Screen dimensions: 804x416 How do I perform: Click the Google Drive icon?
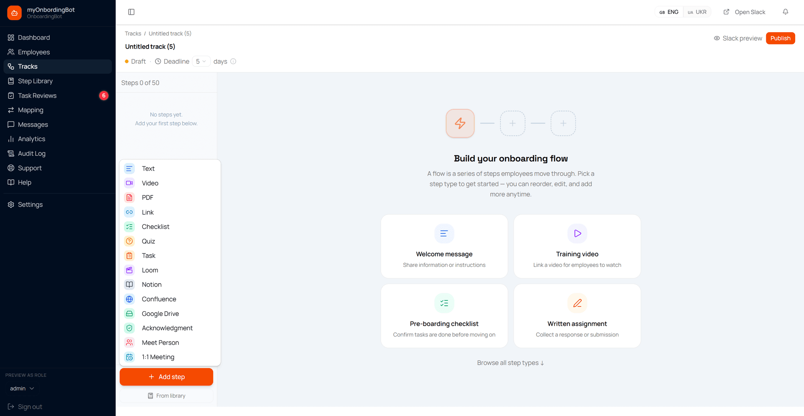[129, 313]
